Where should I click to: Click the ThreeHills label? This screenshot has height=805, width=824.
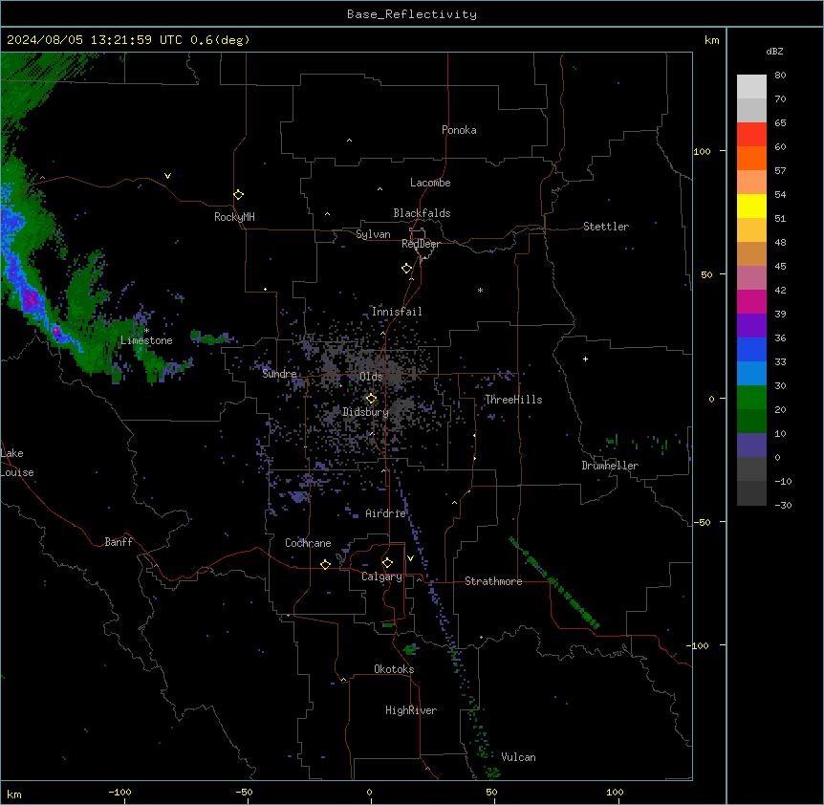click(x=513, y=400)
